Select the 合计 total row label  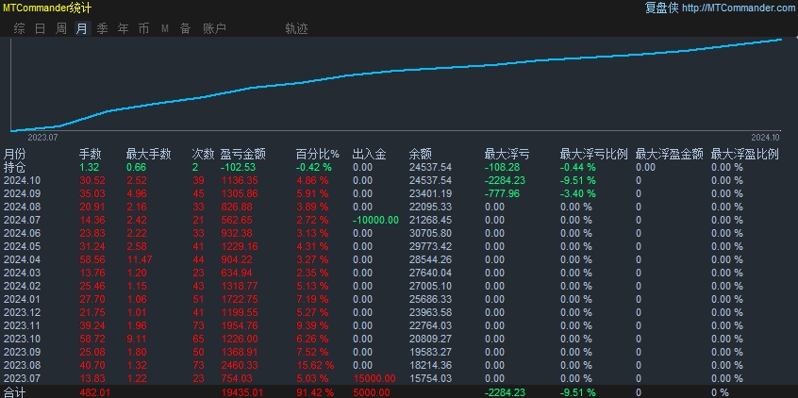[14, 392]
